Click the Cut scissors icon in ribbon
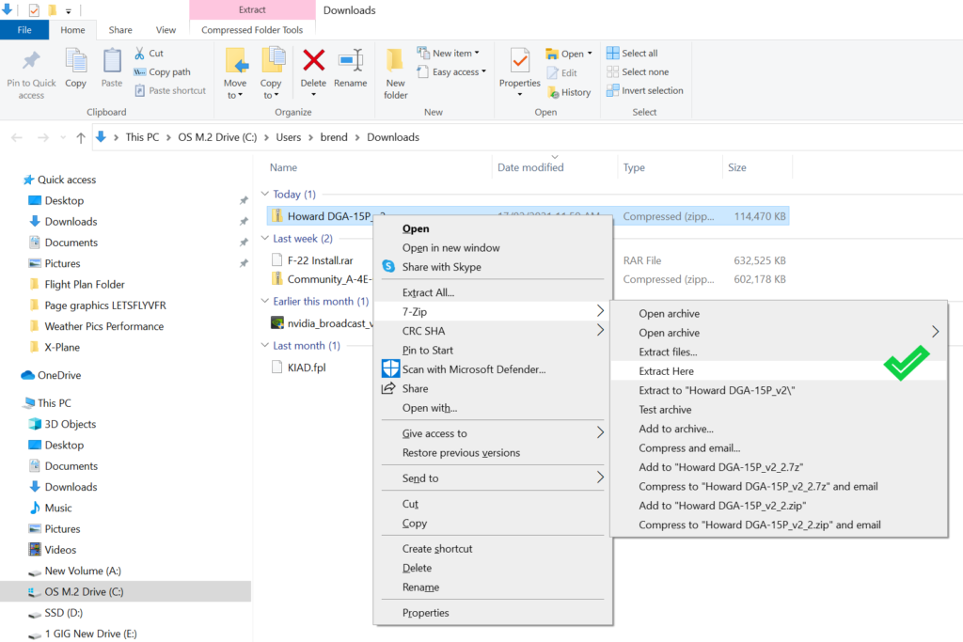 pyautogui.click(x=139, y=54)
